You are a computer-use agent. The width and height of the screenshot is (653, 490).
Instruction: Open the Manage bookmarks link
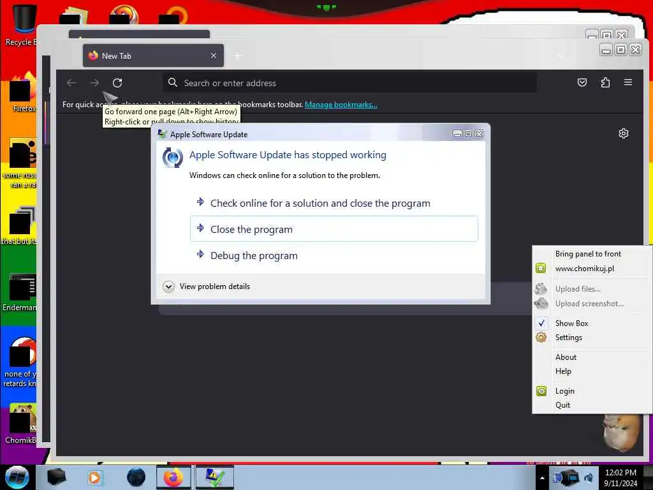pyautogui.click(x=341, y=105)
